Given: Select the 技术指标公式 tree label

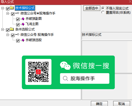Looking at the screenshot, I should [25, 8].
